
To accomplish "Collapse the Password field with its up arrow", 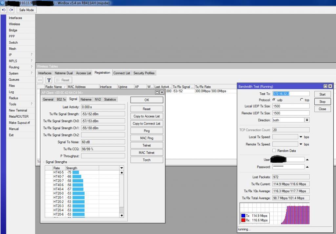I will click(307, 167).
